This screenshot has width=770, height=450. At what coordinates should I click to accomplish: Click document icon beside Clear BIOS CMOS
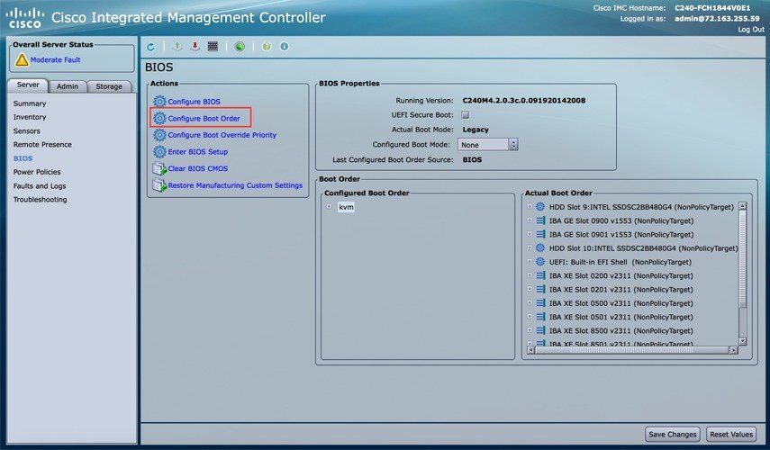(x=159, y=168)
